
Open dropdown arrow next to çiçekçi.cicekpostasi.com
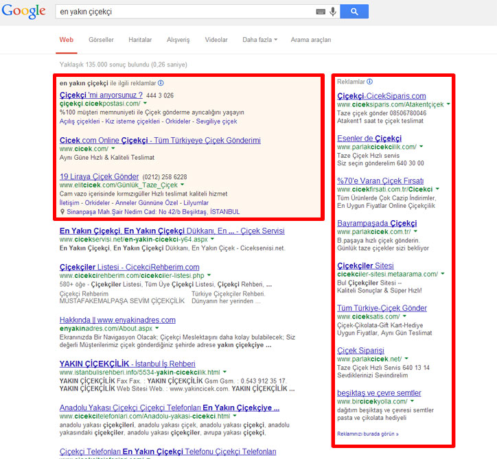(145, 104)
